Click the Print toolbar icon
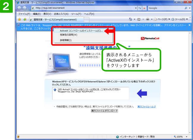The image size is (193, 140). [148, 19]
